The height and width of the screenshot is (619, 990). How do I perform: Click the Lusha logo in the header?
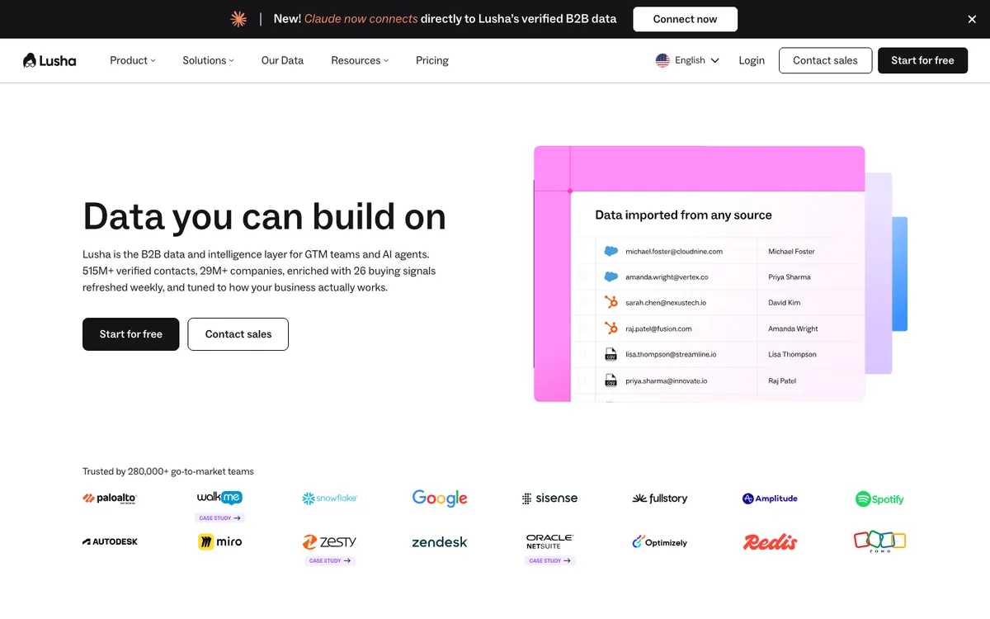coord(49,60)
